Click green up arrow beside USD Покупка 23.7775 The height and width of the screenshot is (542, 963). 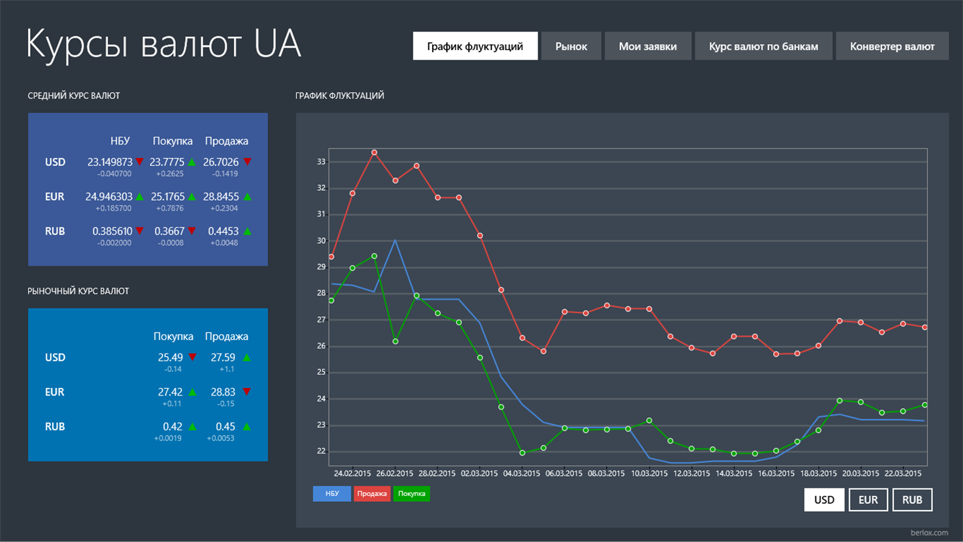click(192, 161)
